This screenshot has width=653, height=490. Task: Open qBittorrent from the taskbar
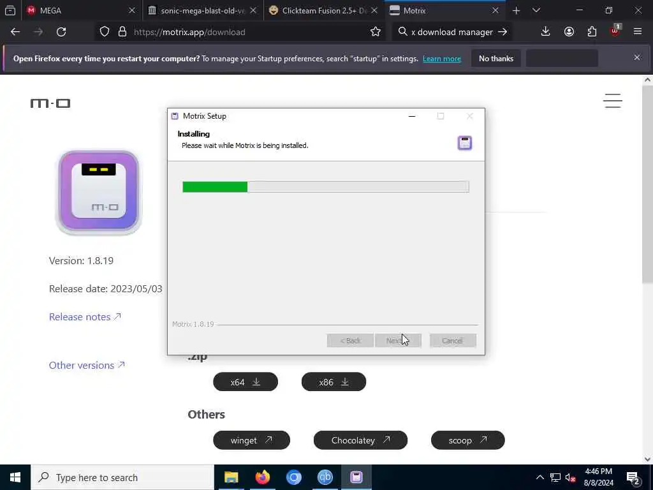tap(325, 477)
